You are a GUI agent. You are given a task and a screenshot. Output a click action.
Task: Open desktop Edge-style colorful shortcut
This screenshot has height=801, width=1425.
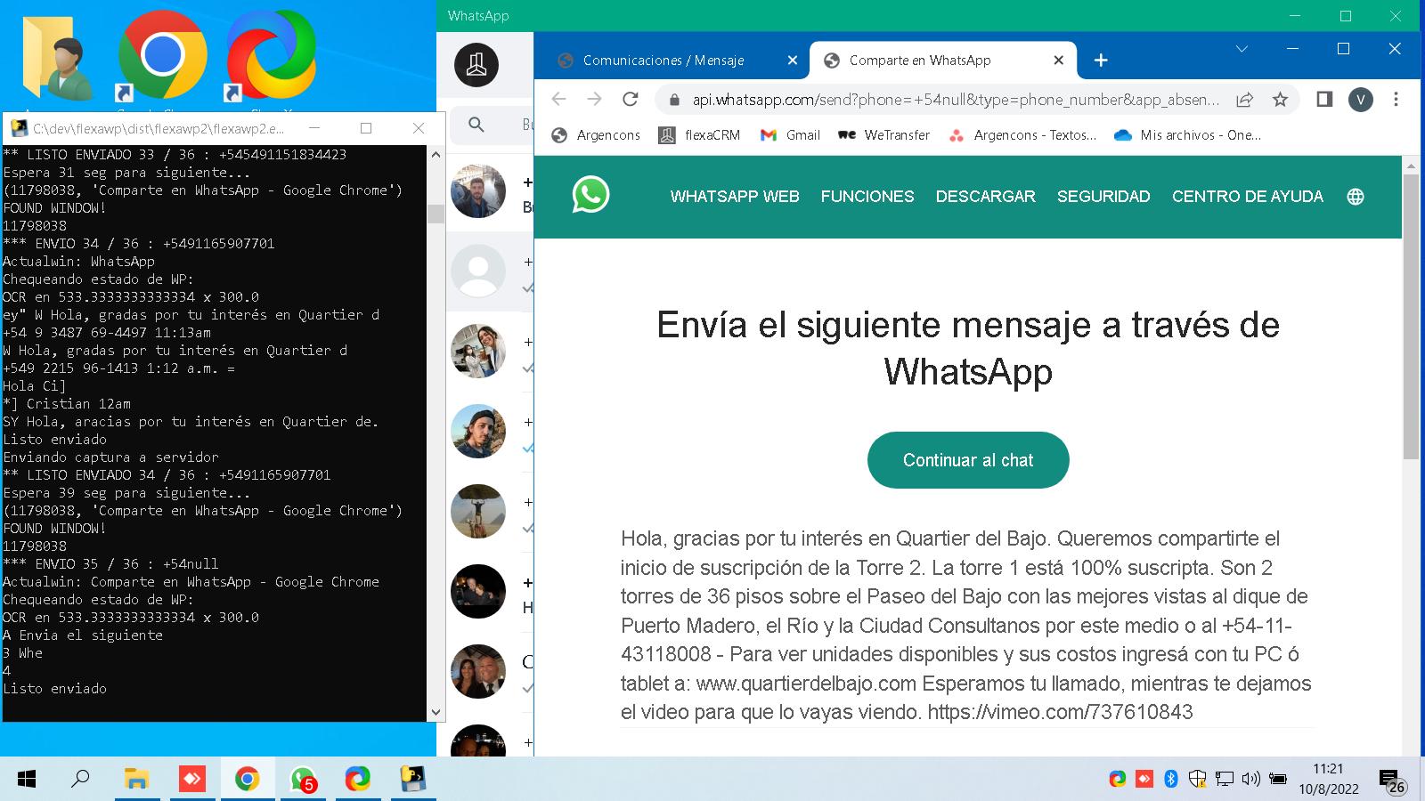tap(270, 56)
